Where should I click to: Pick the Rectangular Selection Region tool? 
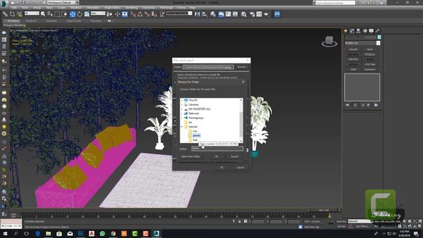coord(58,14)
